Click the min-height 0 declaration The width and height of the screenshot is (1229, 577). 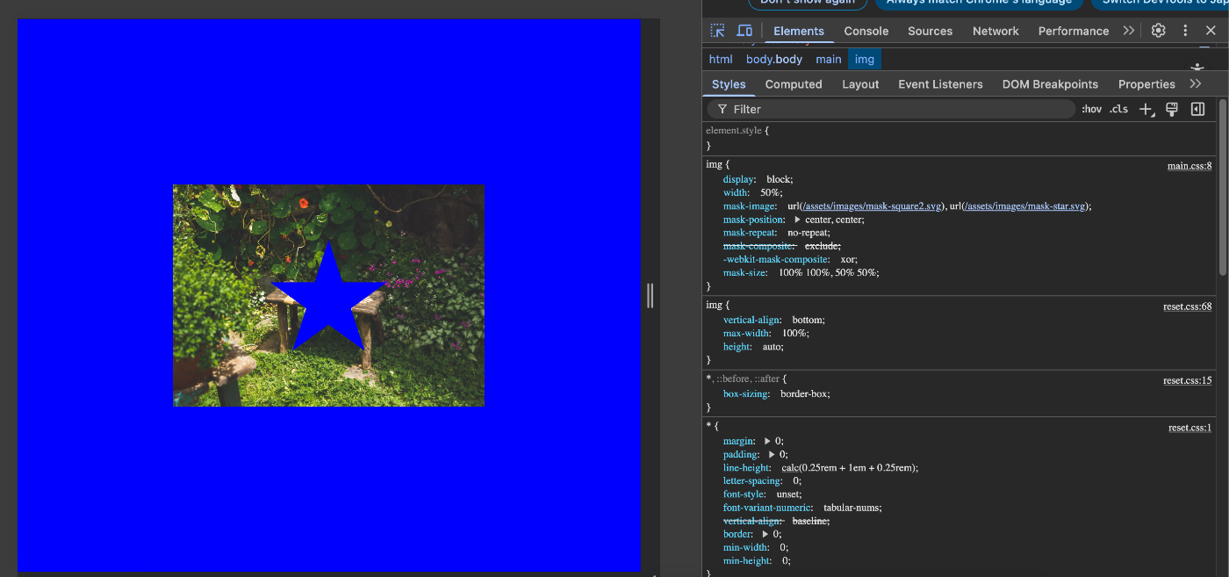(x=758, y=560)
